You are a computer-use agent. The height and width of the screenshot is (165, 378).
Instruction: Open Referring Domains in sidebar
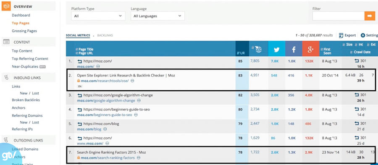coord(27,115)
